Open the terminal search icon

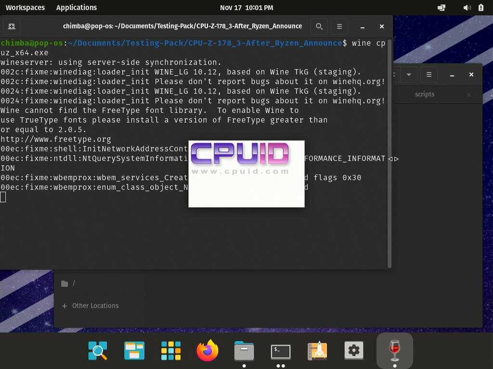tap(319, 26)
